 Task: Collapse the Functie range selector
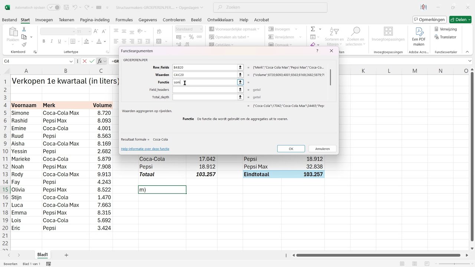click(x=240, y=82)
